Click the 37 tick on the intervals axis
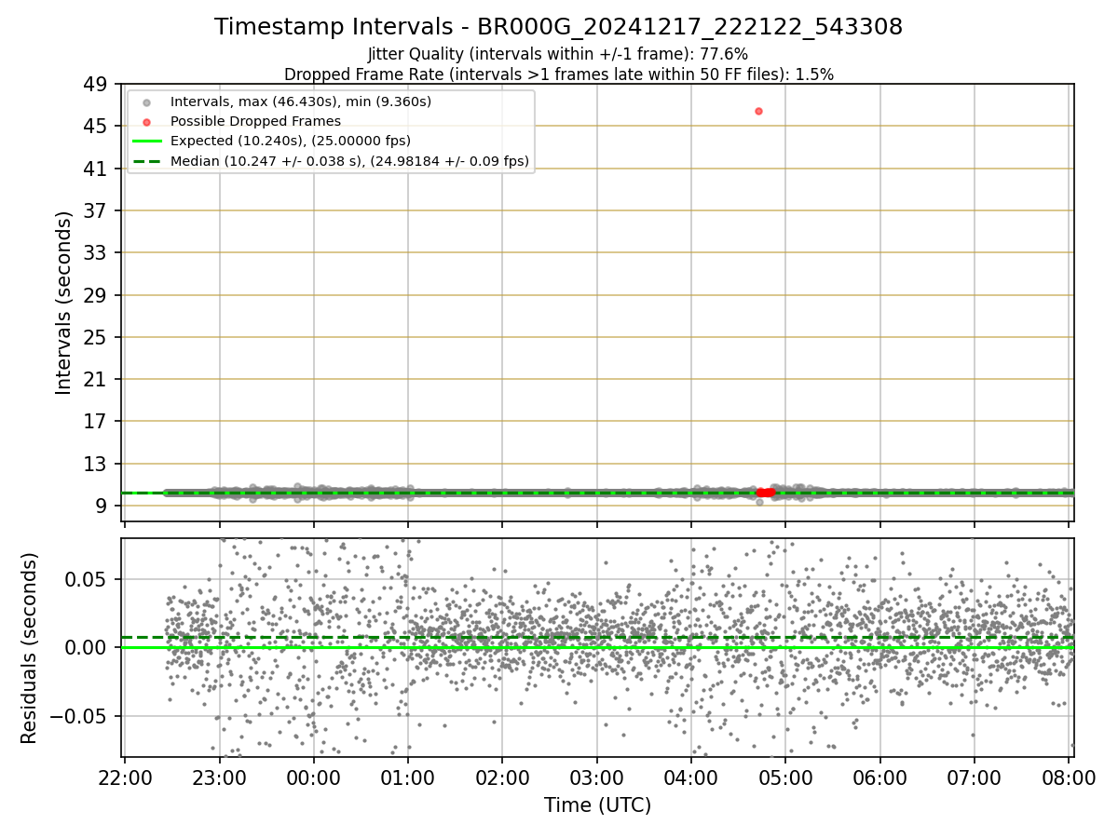Viewport: 1118px width, 838px height. [96, 210]
